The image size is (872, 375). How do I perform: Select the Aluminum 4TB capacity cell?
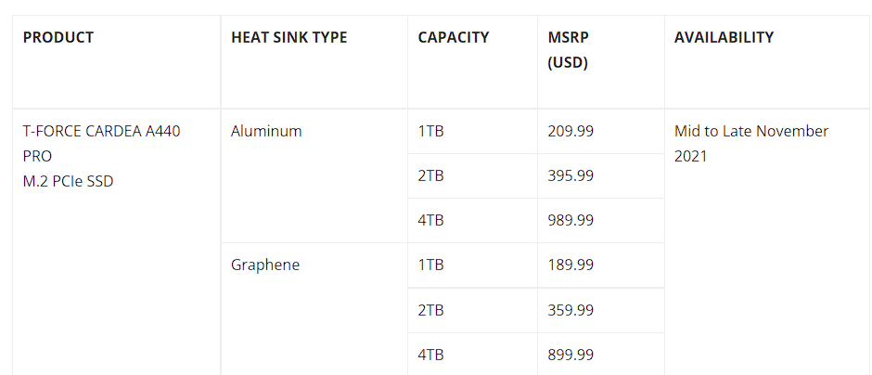[473, 220]
